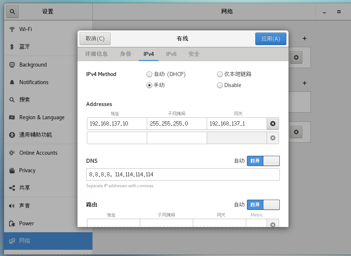The height and width of the screenshot is (256, 351).
Task: Click the Power label in sidebar
Action: tap(27, 223)
